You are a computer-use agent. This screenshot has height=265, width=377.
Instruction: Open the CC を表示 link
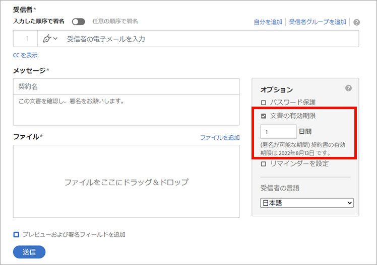[25, 55]
